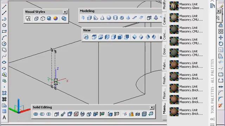Open the Doors palette tab
225x126 pixels.
point(165,49)
